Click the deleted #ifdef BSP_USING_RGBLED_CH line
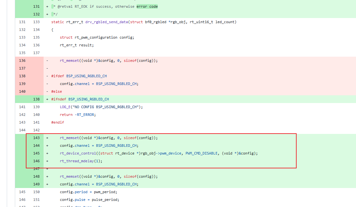 [x=79, y=76]
